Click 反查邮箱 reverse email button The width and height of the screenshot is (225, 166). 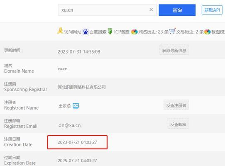179,124
